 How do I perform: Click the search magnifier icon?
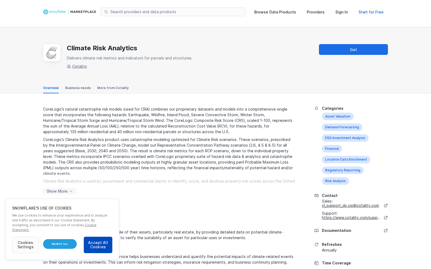(106, 12)
